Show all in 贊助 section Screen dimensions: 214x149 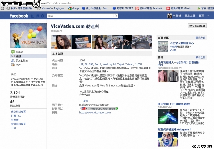click(200, 57)
